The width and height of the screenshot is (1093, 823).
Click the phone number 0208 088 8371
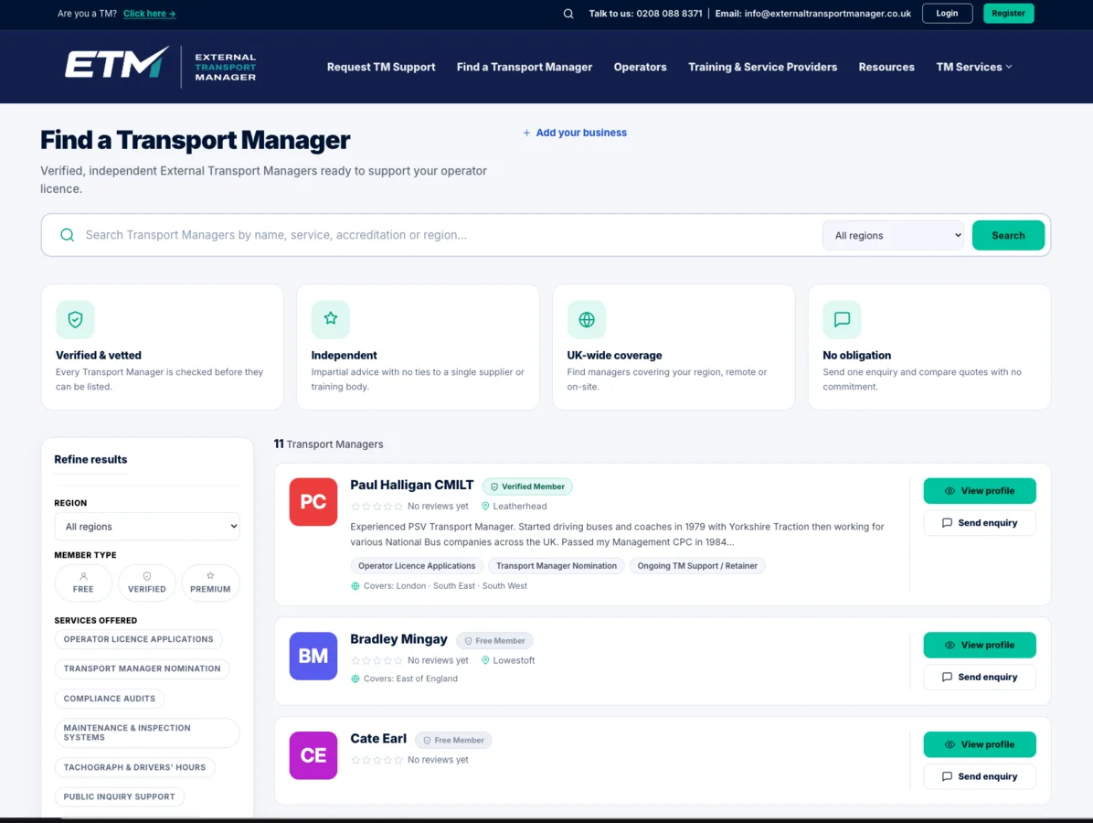(669, 13)
